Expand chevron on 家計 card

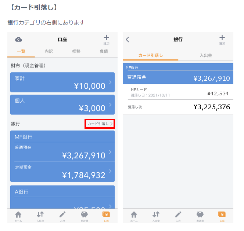pyautogui.click(x=110, y=82)
